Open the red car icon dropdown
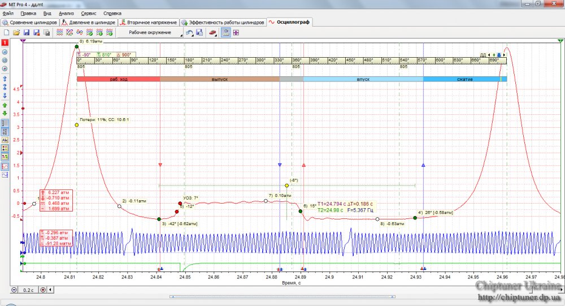 pyautogui.click(x=213, y=32)
